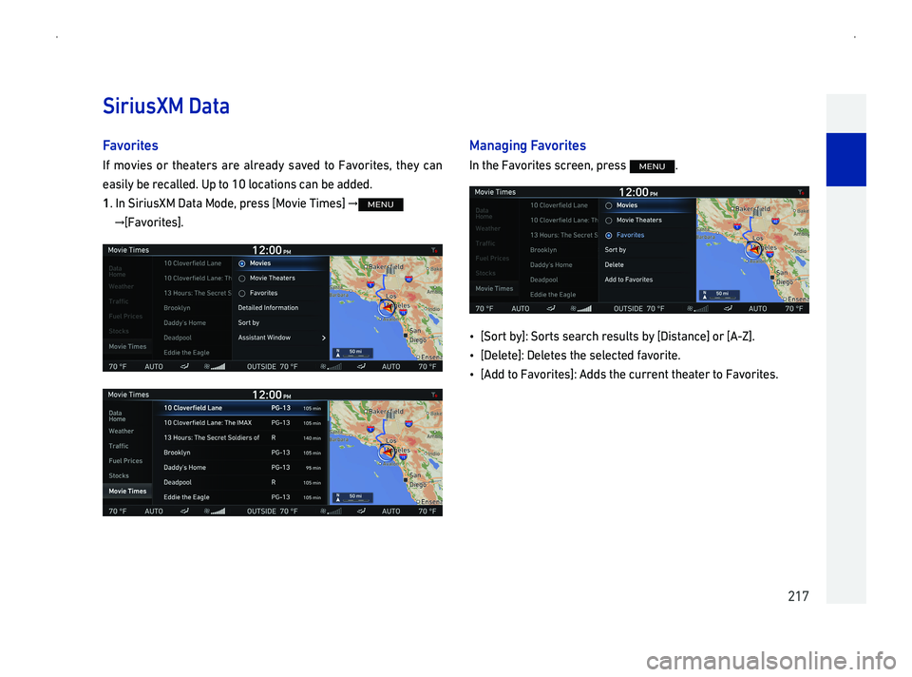
Task: Open Data Home in rated movie list screenshot
Action: point(117,416)
